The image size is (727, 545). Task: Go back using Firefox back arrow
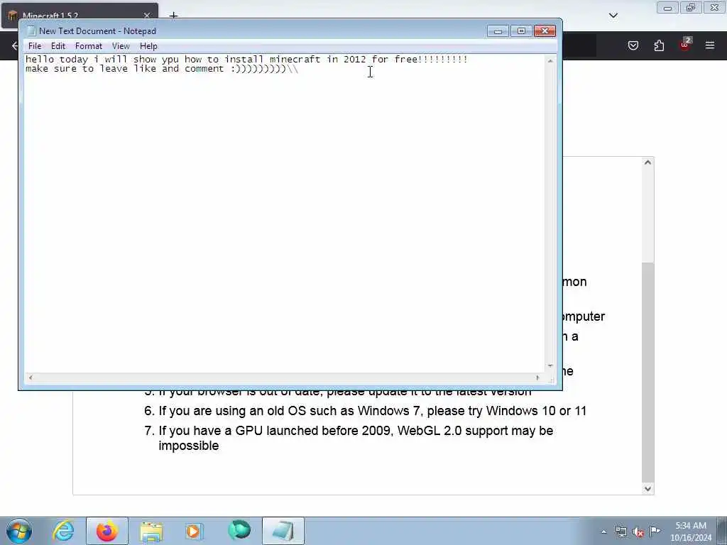point(14,45)
